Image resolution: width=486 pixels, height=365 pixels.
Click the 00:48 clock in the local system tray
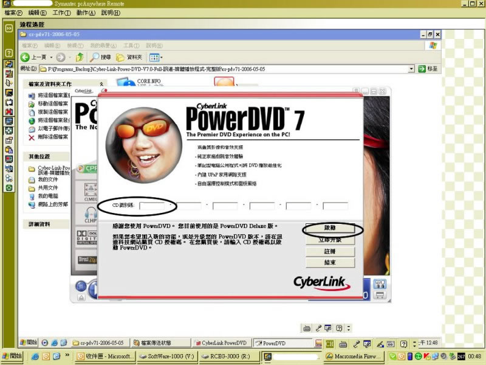point(474,356)
